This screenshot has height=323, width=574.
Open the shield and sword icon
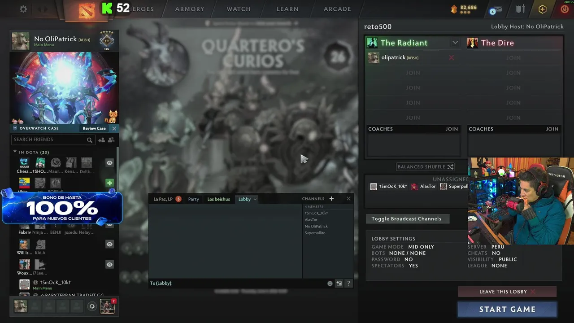[520, 9]
